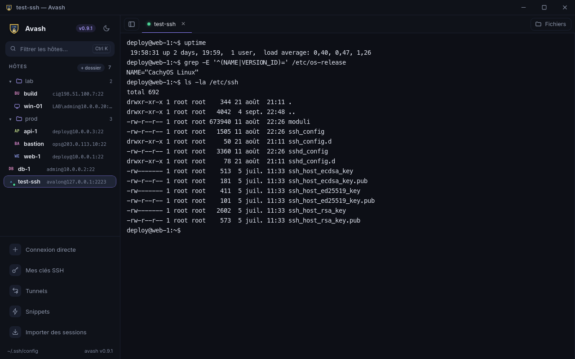Viewport: 575px width, 359px height.
Task: Click the NAME="CachyOS Linux" output line
Action: click(163, 72)
